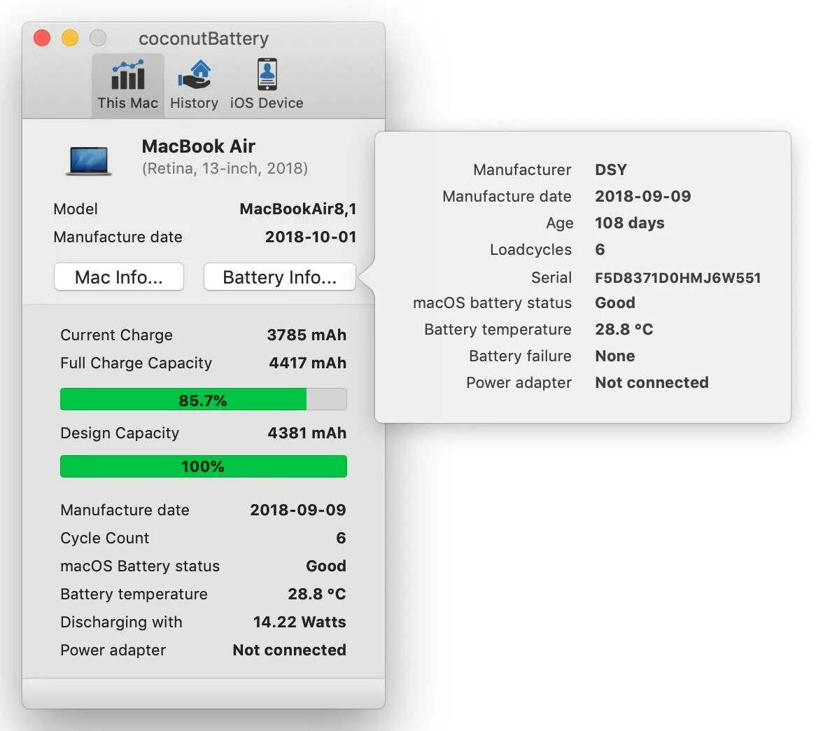The image size is (816, 731).
Task: Select the MacBook Air heading text
Action: pyautogui.click(x=198, y=146)
